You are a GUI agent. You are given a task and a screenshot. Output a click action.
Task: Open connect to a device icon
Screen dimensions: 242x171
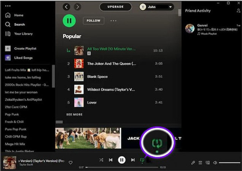tap(208, 163)
